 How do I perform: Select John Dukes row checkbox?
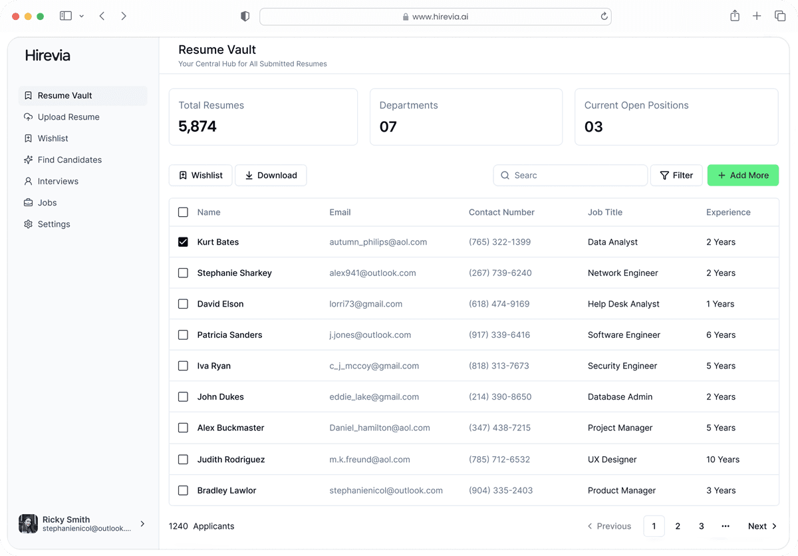[183, 397]
